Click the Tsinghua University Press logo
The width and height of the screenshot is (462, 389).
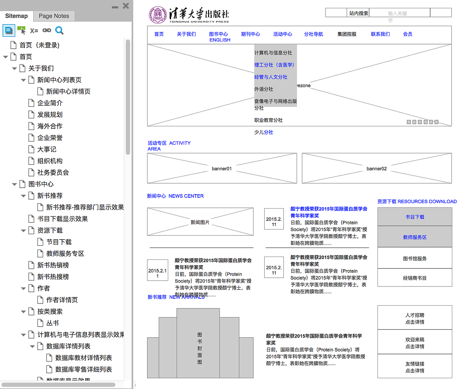(x=189, y=15)
